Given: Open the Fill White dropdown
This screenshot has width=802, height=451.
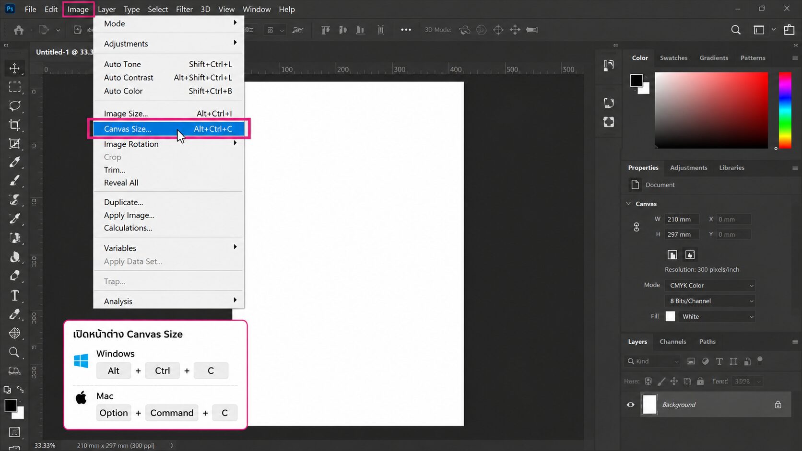Looking at the screenshot, I should tap(716, 316).
